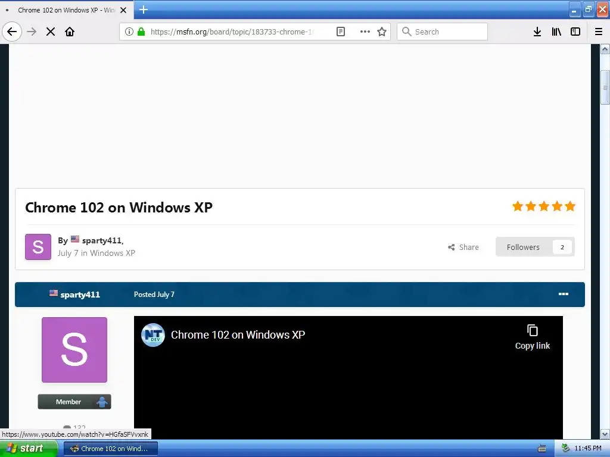
Task: Click the scrollbar down arrow
Action: [x=605, y=434]
